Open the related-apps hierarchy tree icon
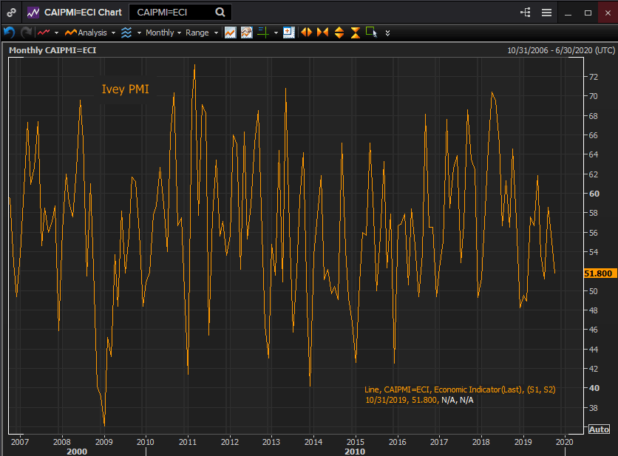This screenshot has width=618, height=456. click(526, 13)
